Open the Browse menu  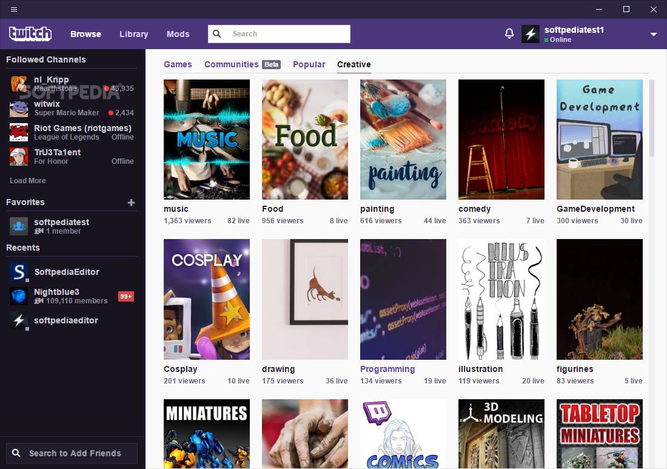tap(85, 34)
